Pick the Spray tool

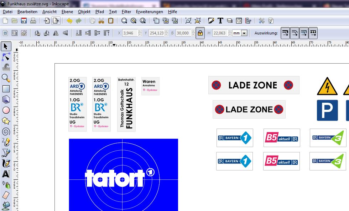(x=6, y=185)
